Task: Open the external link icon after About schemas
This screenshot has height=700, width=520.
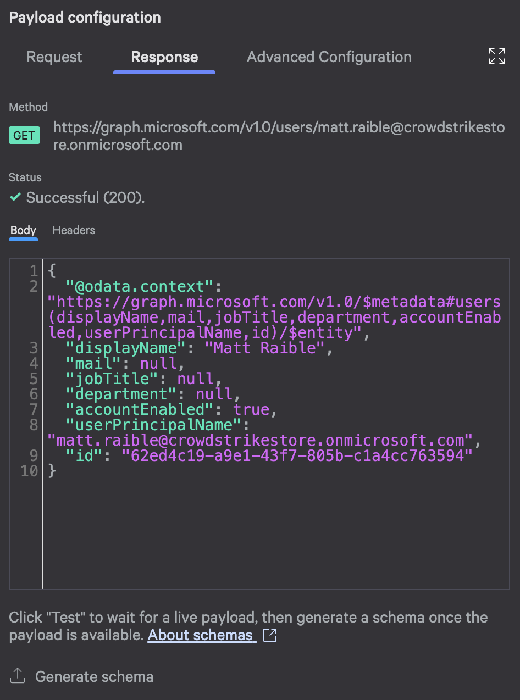Action: point(269,635)
